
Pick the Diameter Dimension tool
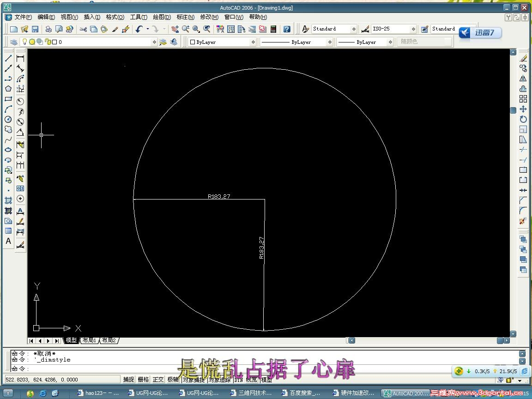pos(20,122)
